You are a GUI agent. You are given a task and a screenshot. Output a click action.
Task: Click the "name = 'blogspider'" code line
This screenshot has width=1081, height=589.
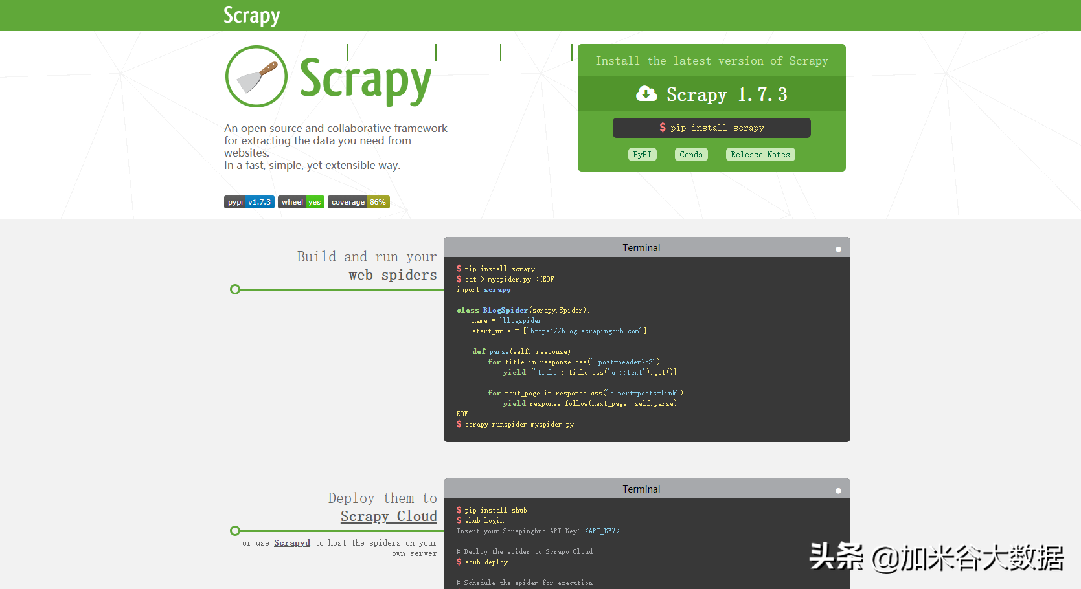(508, 321)
